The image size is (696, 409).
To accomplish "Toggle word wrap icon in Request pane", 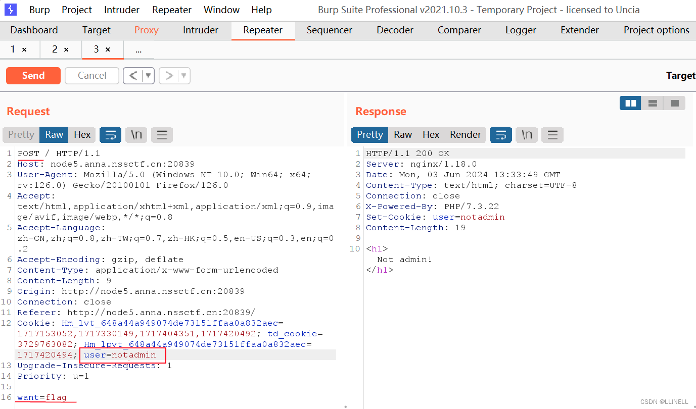I will (x=110, y=134).
